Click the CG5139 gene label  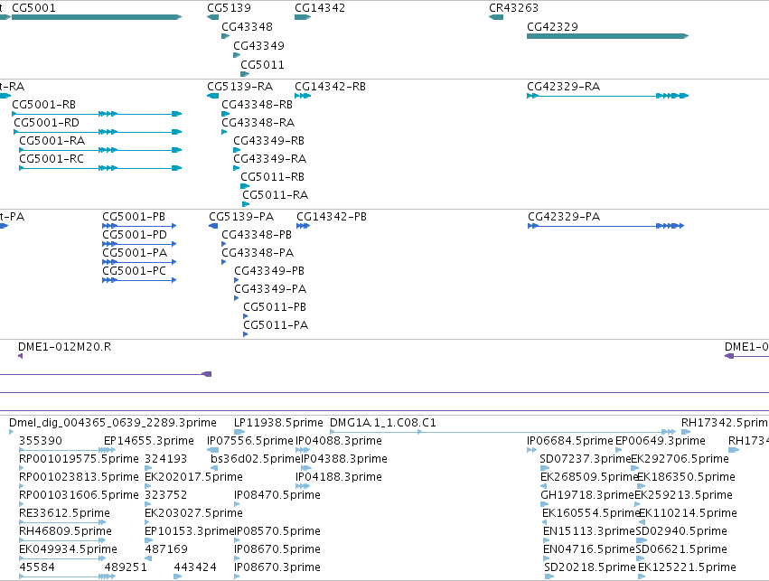tap(229, 8)
